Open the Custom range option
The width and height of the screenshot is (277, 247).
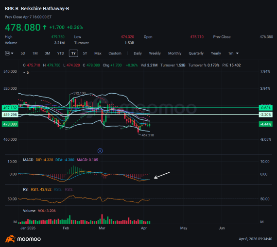coord(115,53)
